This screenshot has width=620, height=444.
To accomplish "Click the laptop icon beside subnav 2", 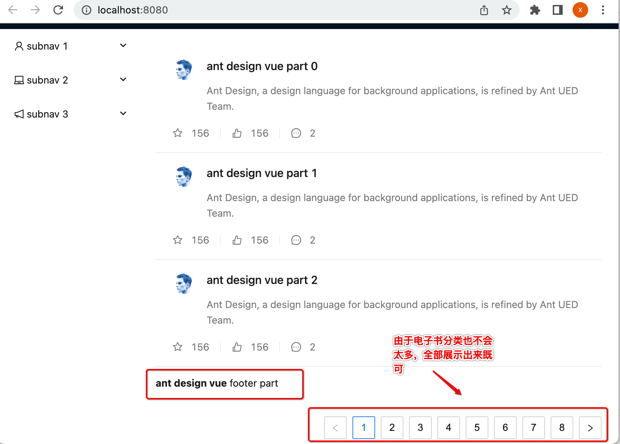I will click(x=19, y=80).
